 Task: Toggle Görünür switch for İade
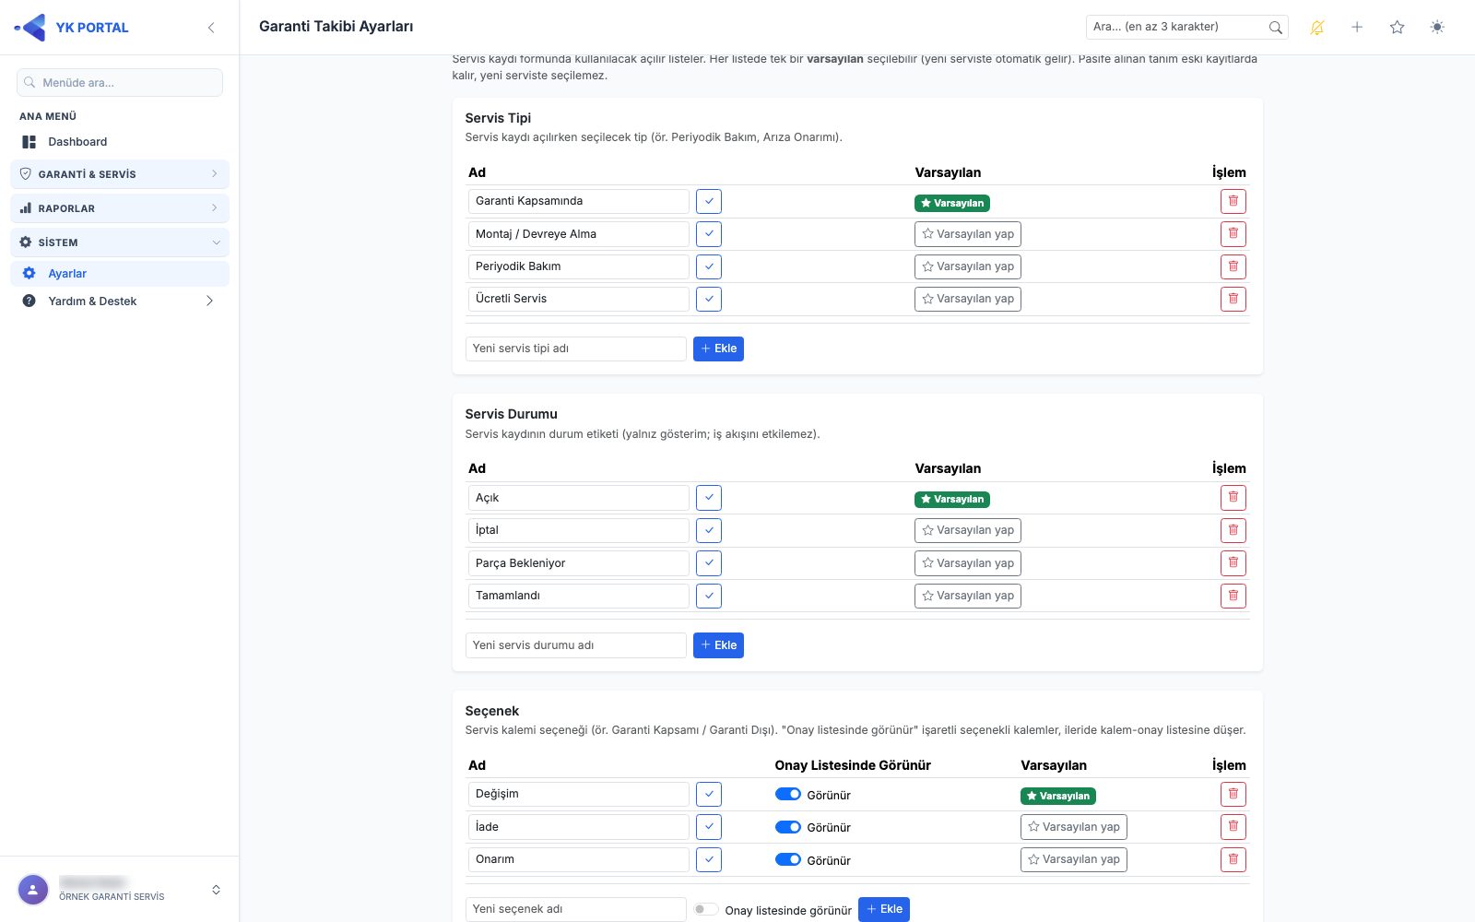click(x=788, y=827)
